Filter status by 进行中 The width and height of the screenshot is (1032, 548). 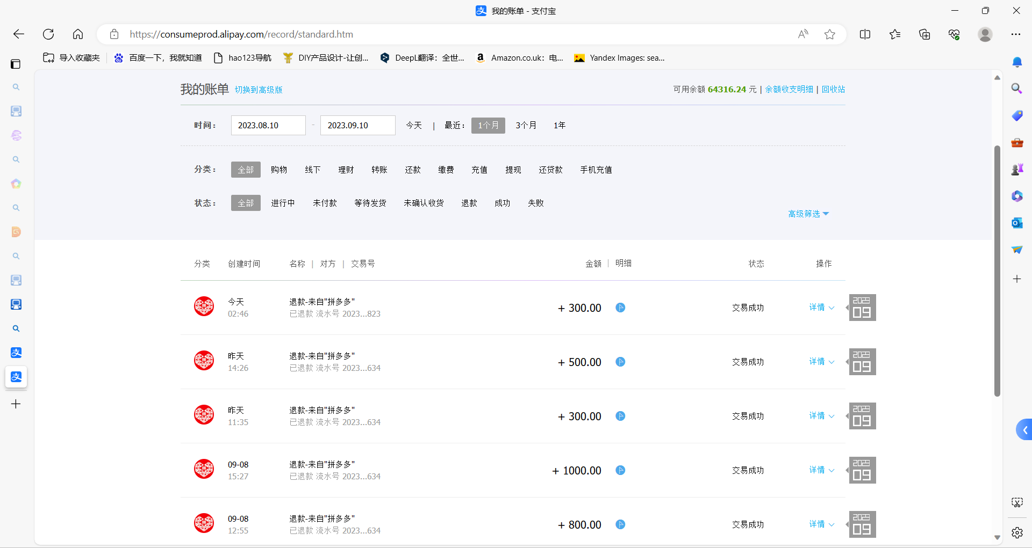283,203
